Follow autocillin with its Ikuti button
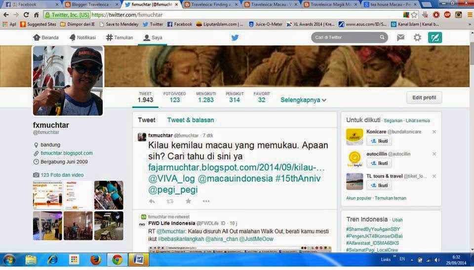 tap(379, 163)
